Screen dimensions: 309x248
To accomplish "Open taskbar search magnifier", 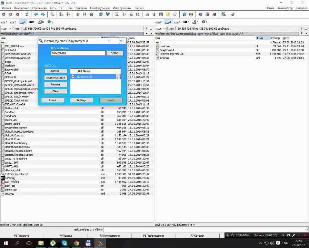I will (17, 243).
